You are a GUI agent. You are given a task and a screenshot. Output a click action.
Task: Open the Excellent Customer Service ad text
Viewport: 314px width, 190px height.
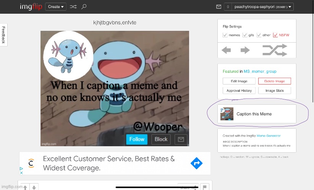pyautogui.click(x=109, y=163)
